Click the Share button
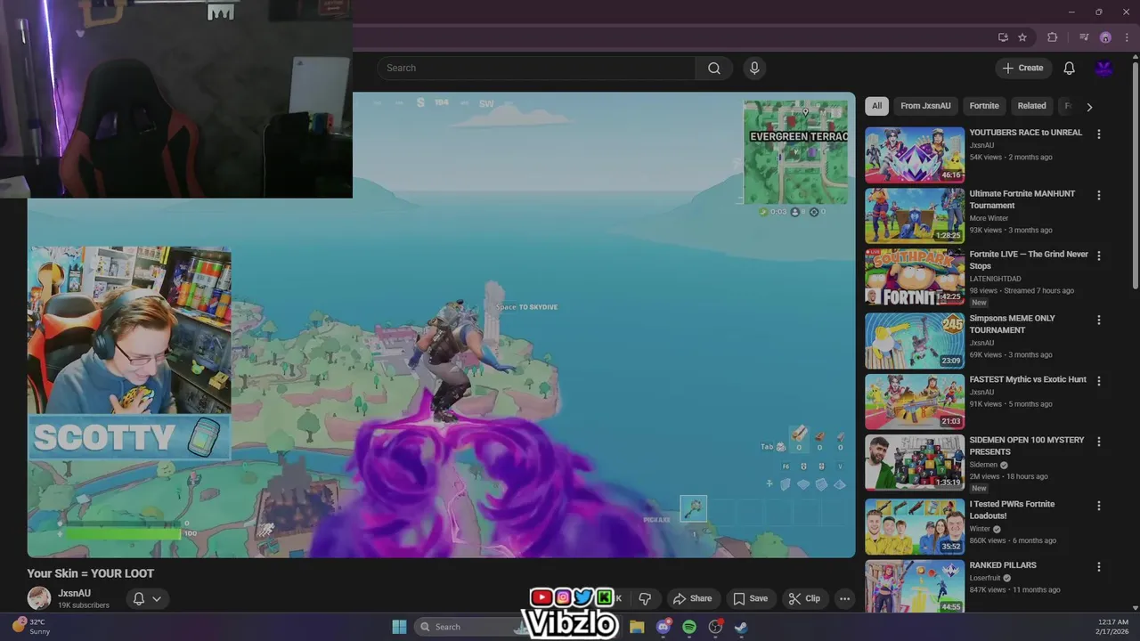Viewport: 1140px width, 641px height. 692,598
